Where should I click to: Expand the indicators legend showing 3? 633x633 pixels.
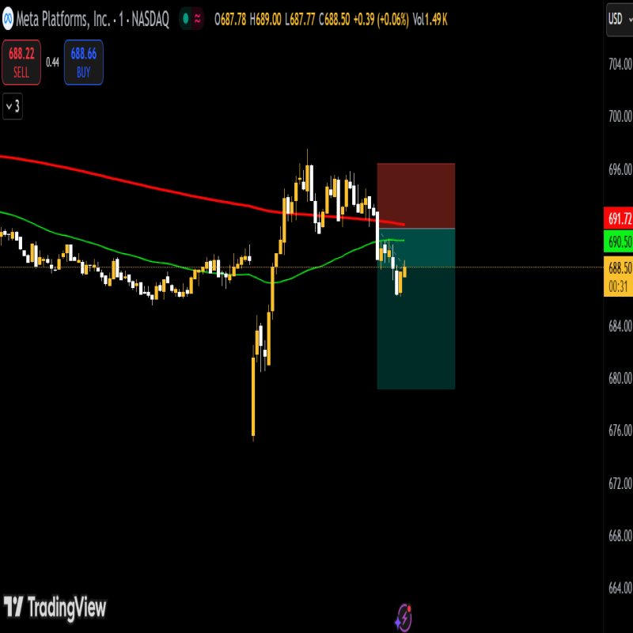click(x=13, y=106)
